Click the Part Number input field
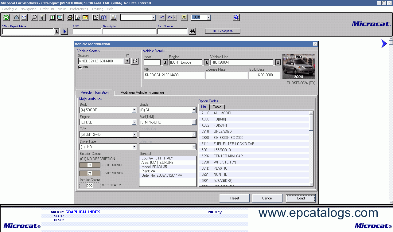The image size is (393, 232). pos(173,31)
